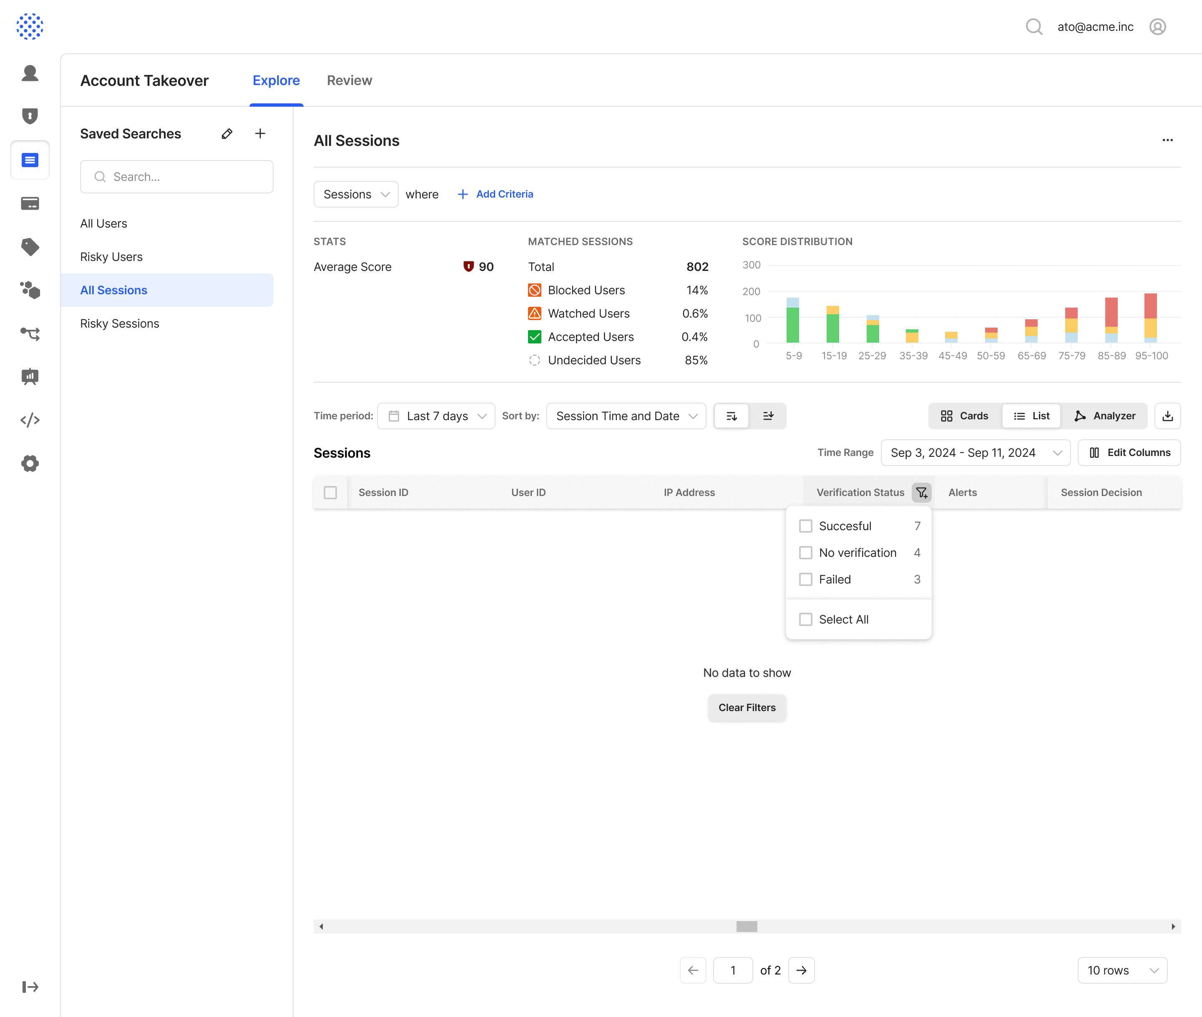Open the Session Time and Date dropdown
The image size is (1202, 1017).
[626, 416]
